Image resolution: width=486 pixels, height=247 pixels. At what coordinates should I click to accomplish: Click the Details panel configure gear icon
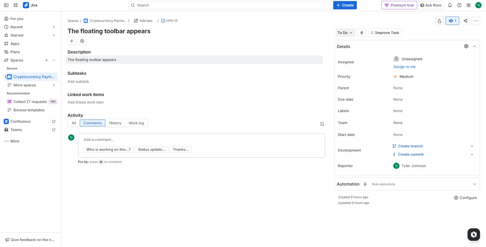[466, 46]
